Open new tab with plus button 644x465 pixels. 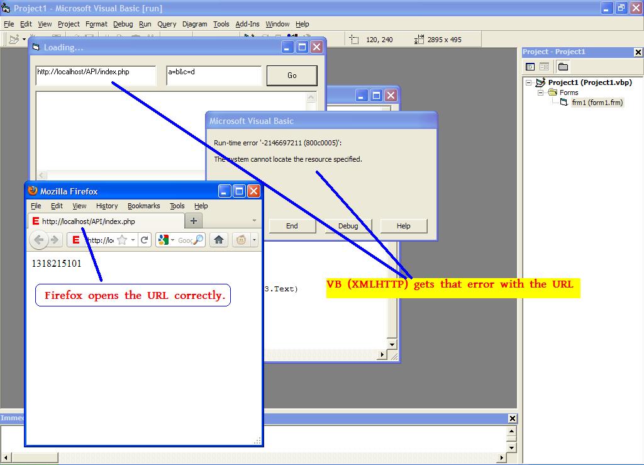coord(194,221)
